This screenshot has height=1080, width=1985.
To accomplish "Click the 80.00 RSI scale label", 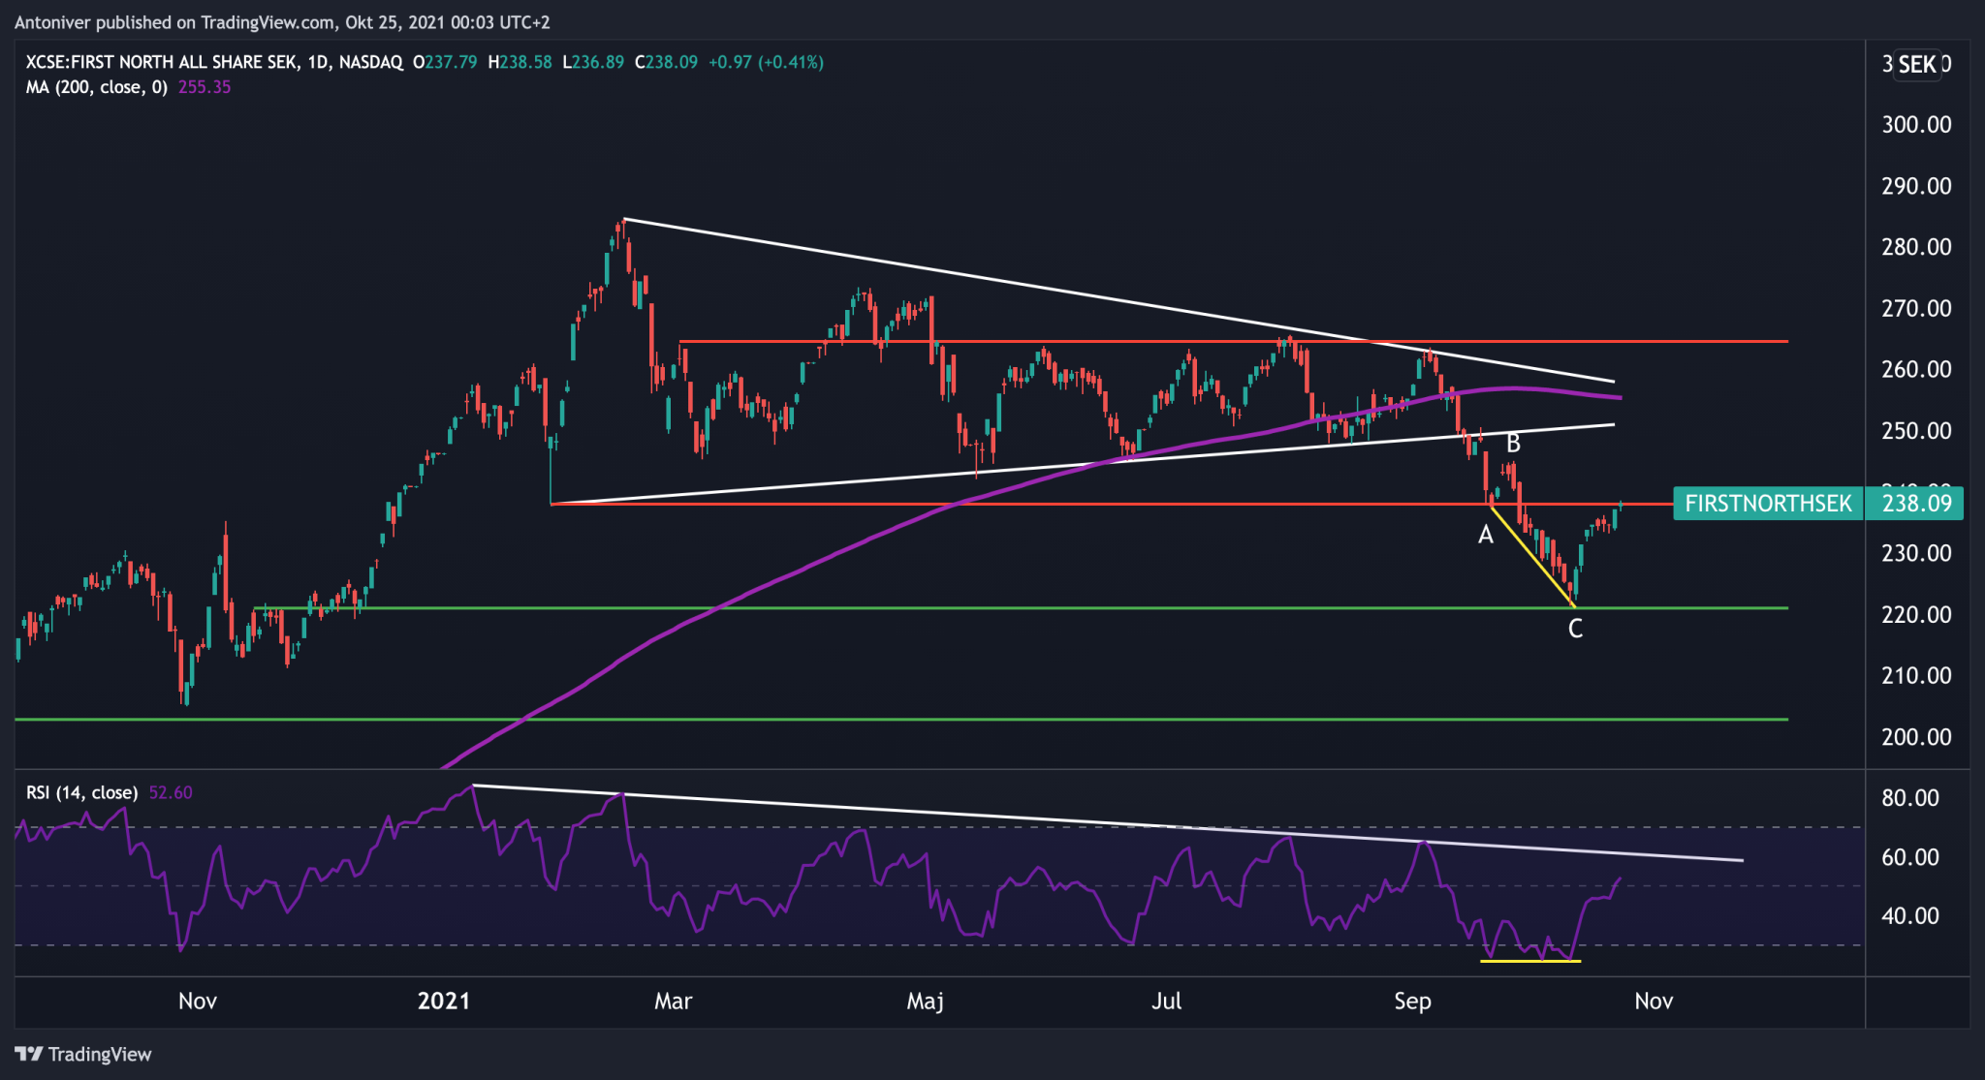I will (1909, 798).
